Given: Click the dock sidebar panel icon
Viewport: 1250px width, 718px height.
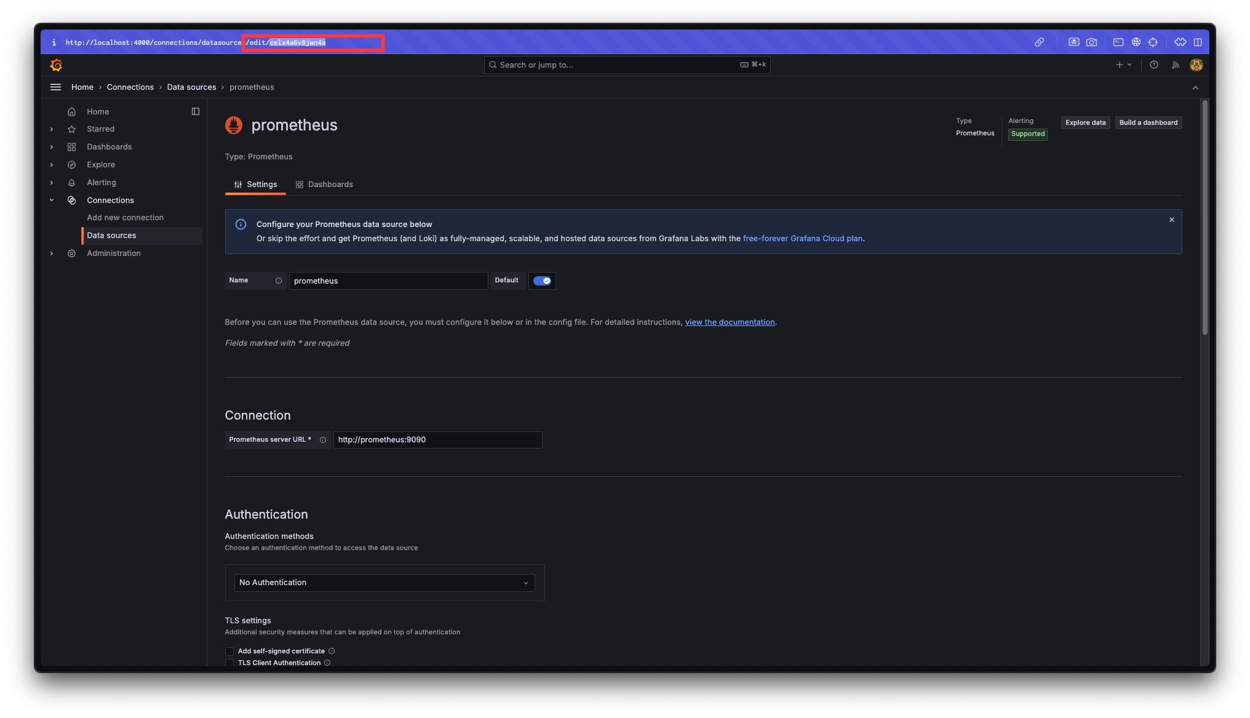Looking at the screenshot, I should click(196, 111).
